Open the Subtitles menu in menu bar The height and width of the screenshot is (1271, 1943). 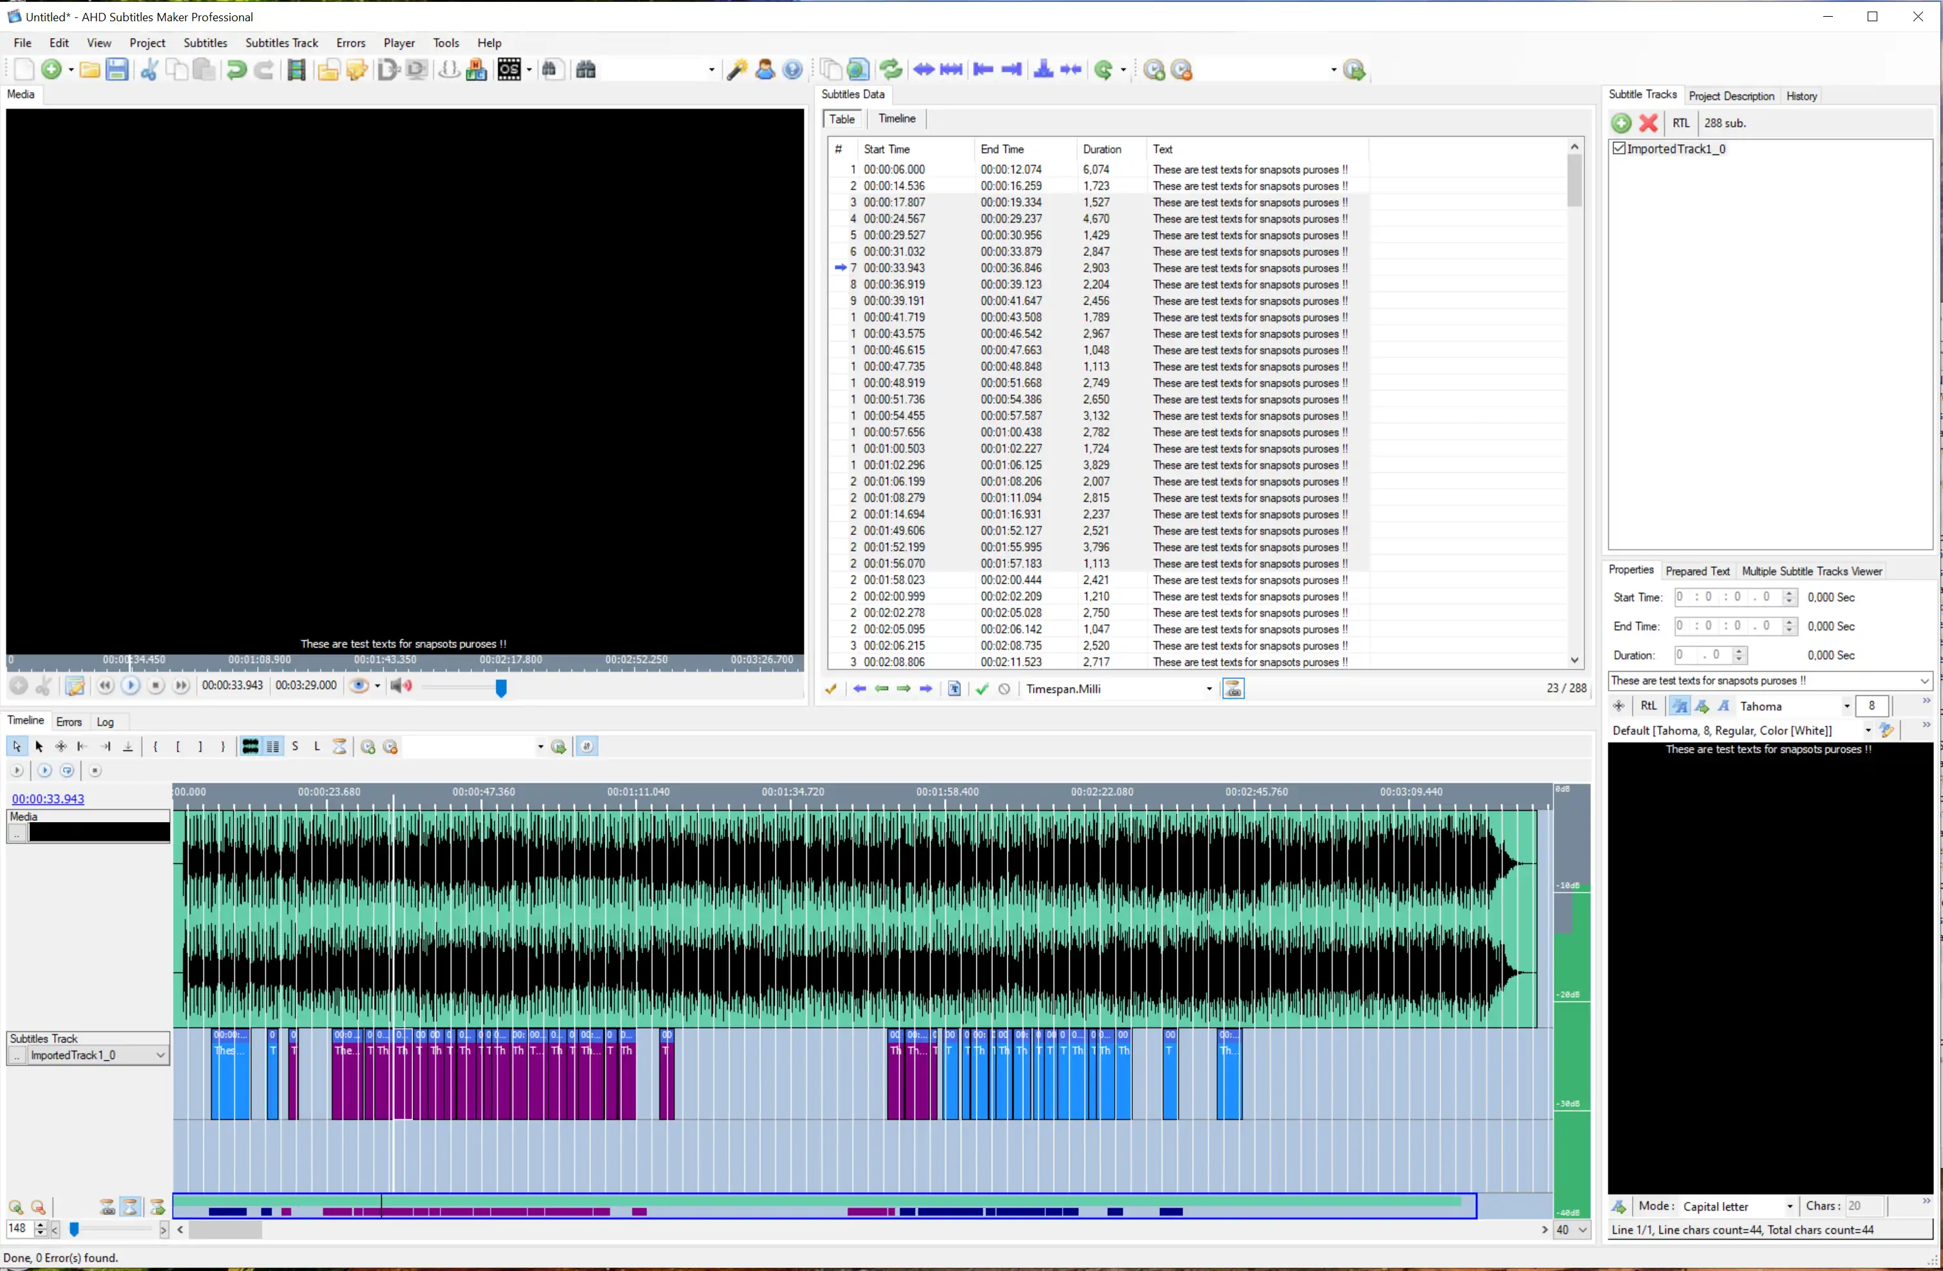click(204, 41)
